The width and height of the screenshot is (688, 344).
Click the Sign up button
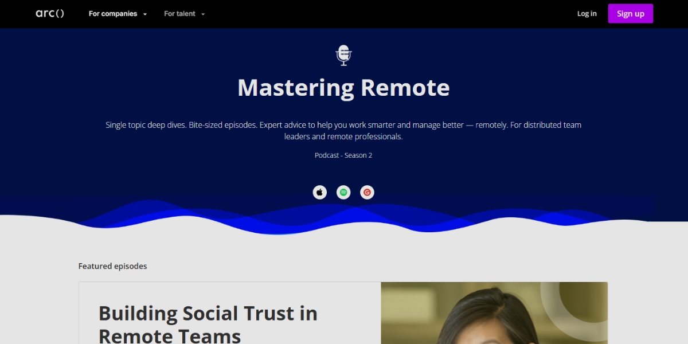point(631,14)
